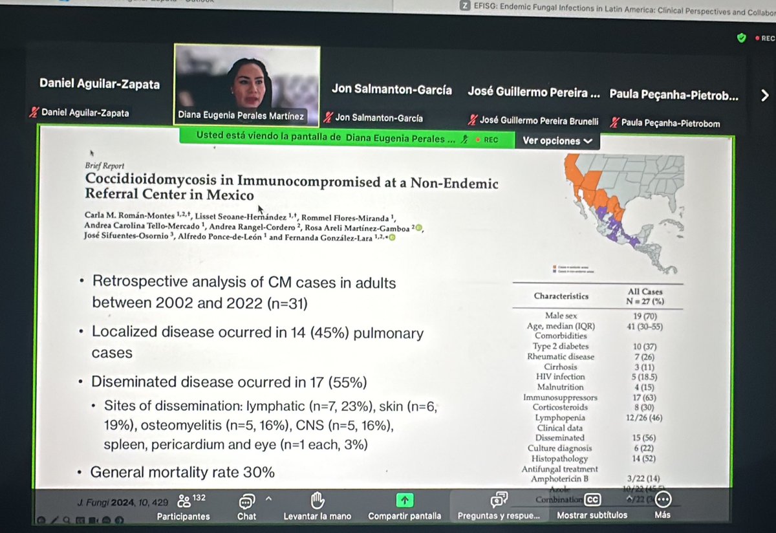Click ORCID icon after Martínez-Gamboa
This screenshot has height=533, width=776.
(418, 227)
